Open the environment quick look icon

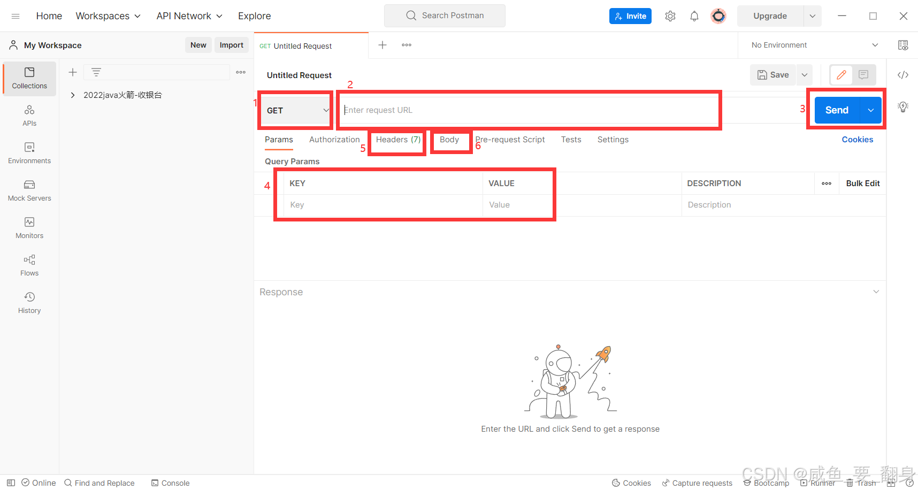(903, 45)
